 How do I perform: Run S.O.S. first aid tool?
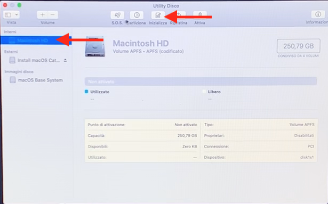click(117, 15)
